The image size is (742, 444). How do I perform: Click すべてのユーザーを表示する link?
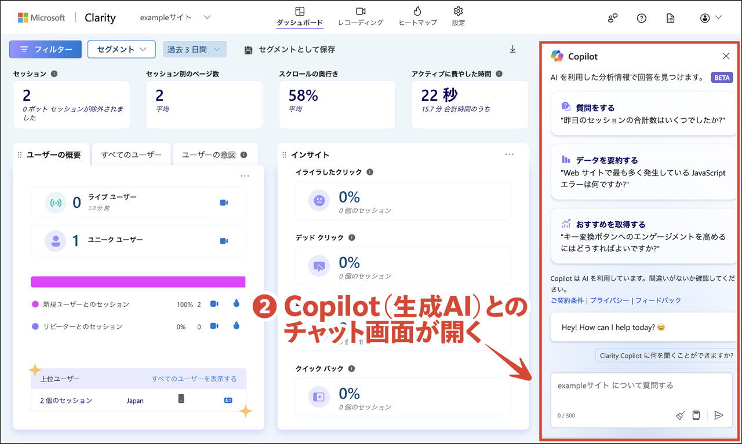coord(194,379)
